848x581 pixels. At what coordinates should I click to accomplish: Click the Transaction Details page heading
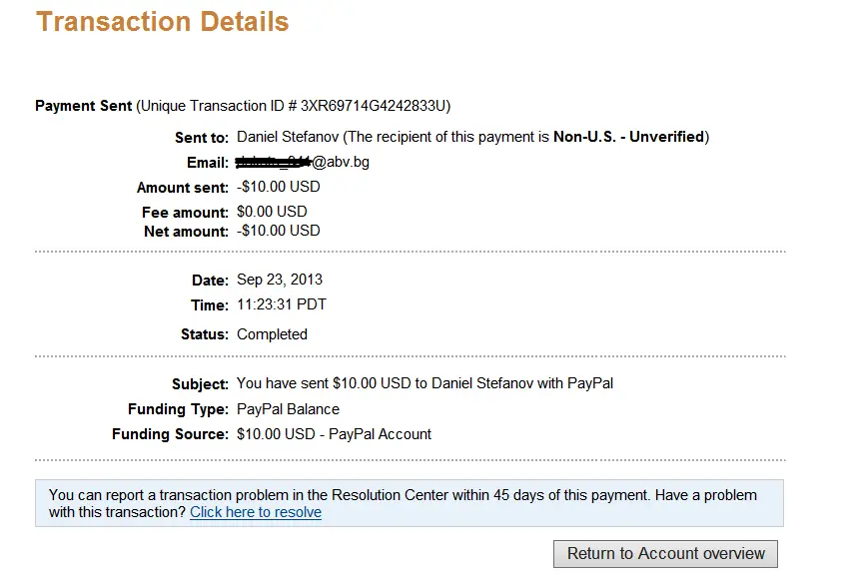click(163, 22)
